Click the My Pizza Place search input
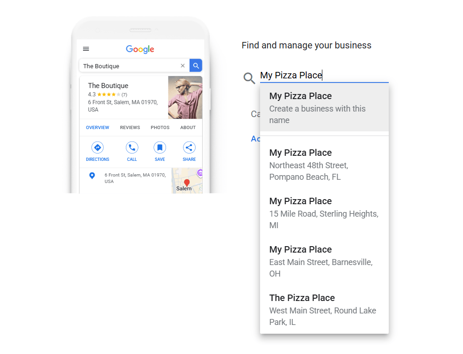This screenshot has width=463, height=354. [324, 75]
